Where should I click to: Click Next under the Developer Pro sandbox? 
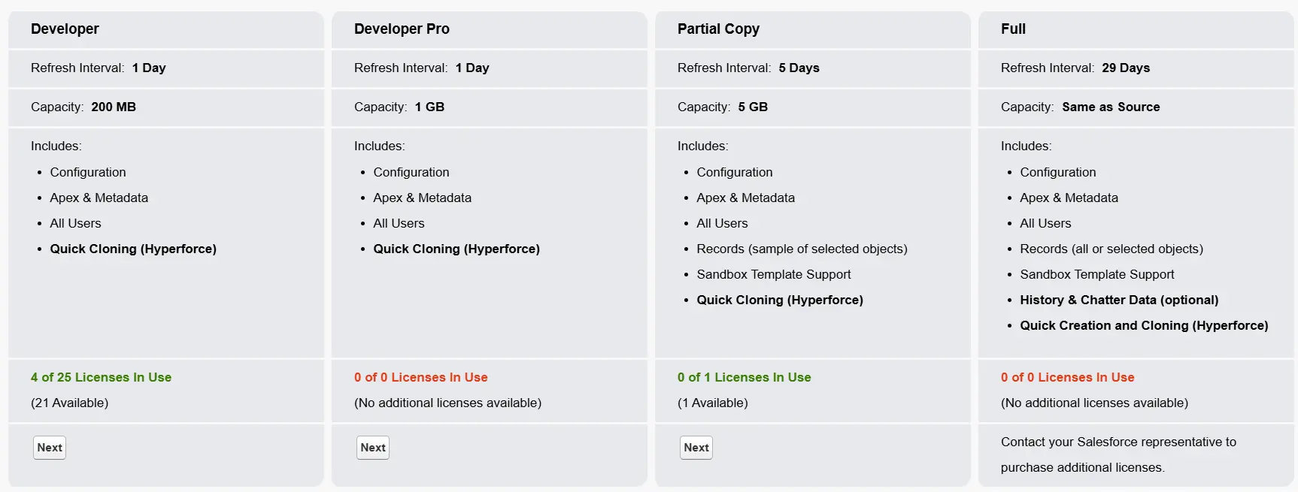tap(373, 448)
